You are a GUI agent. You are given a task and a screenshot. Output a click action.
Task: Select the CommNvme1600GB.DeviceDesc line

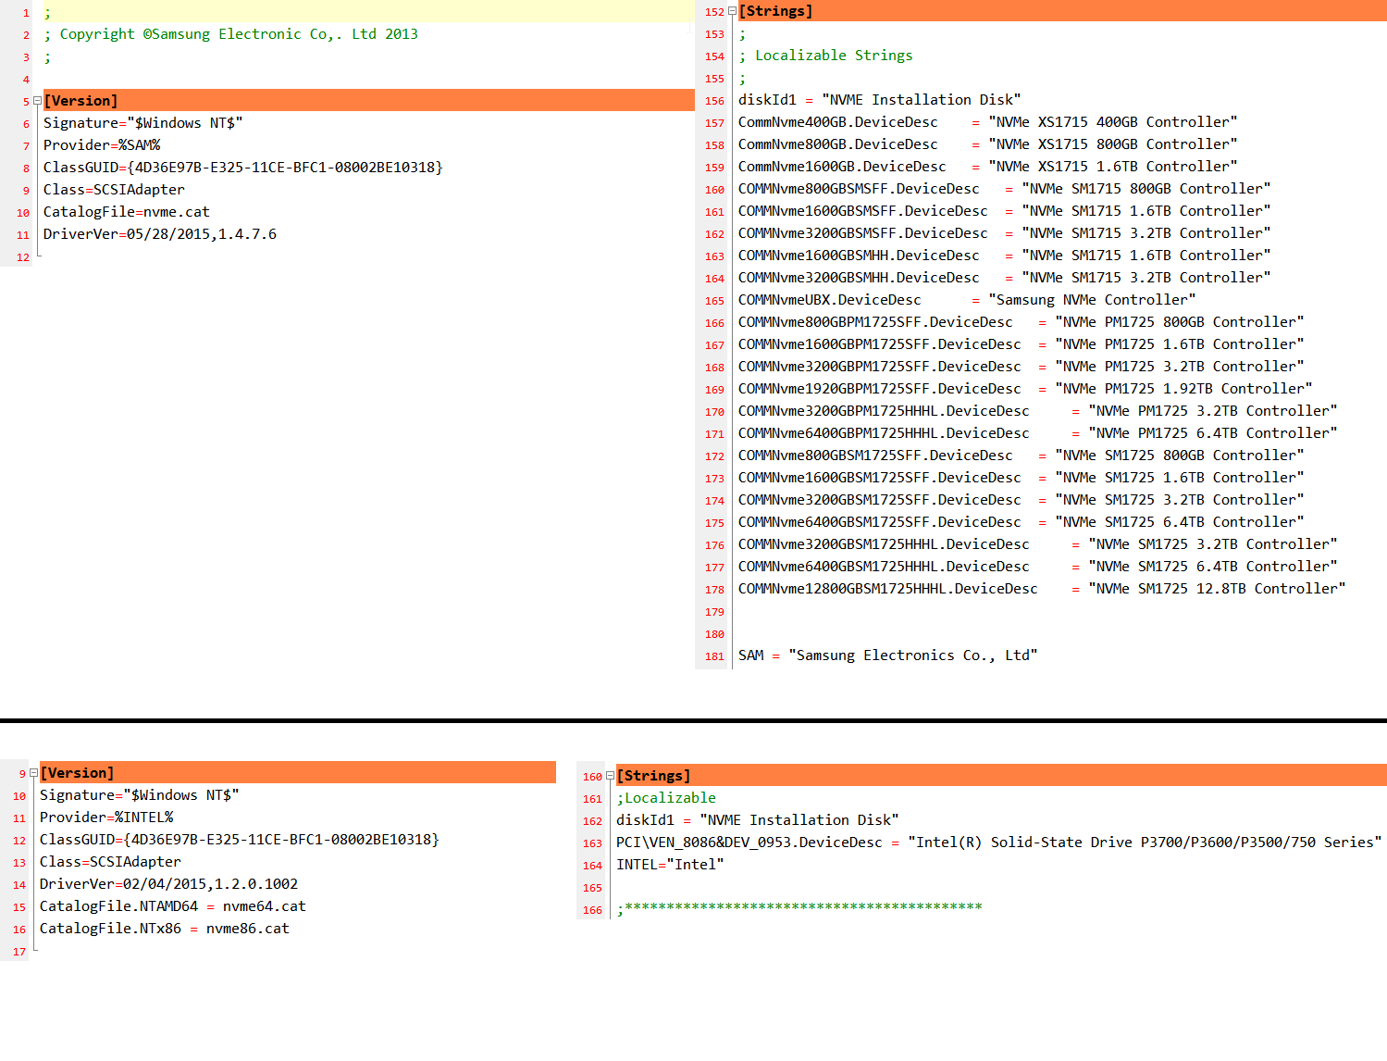[x=987, y=167]
